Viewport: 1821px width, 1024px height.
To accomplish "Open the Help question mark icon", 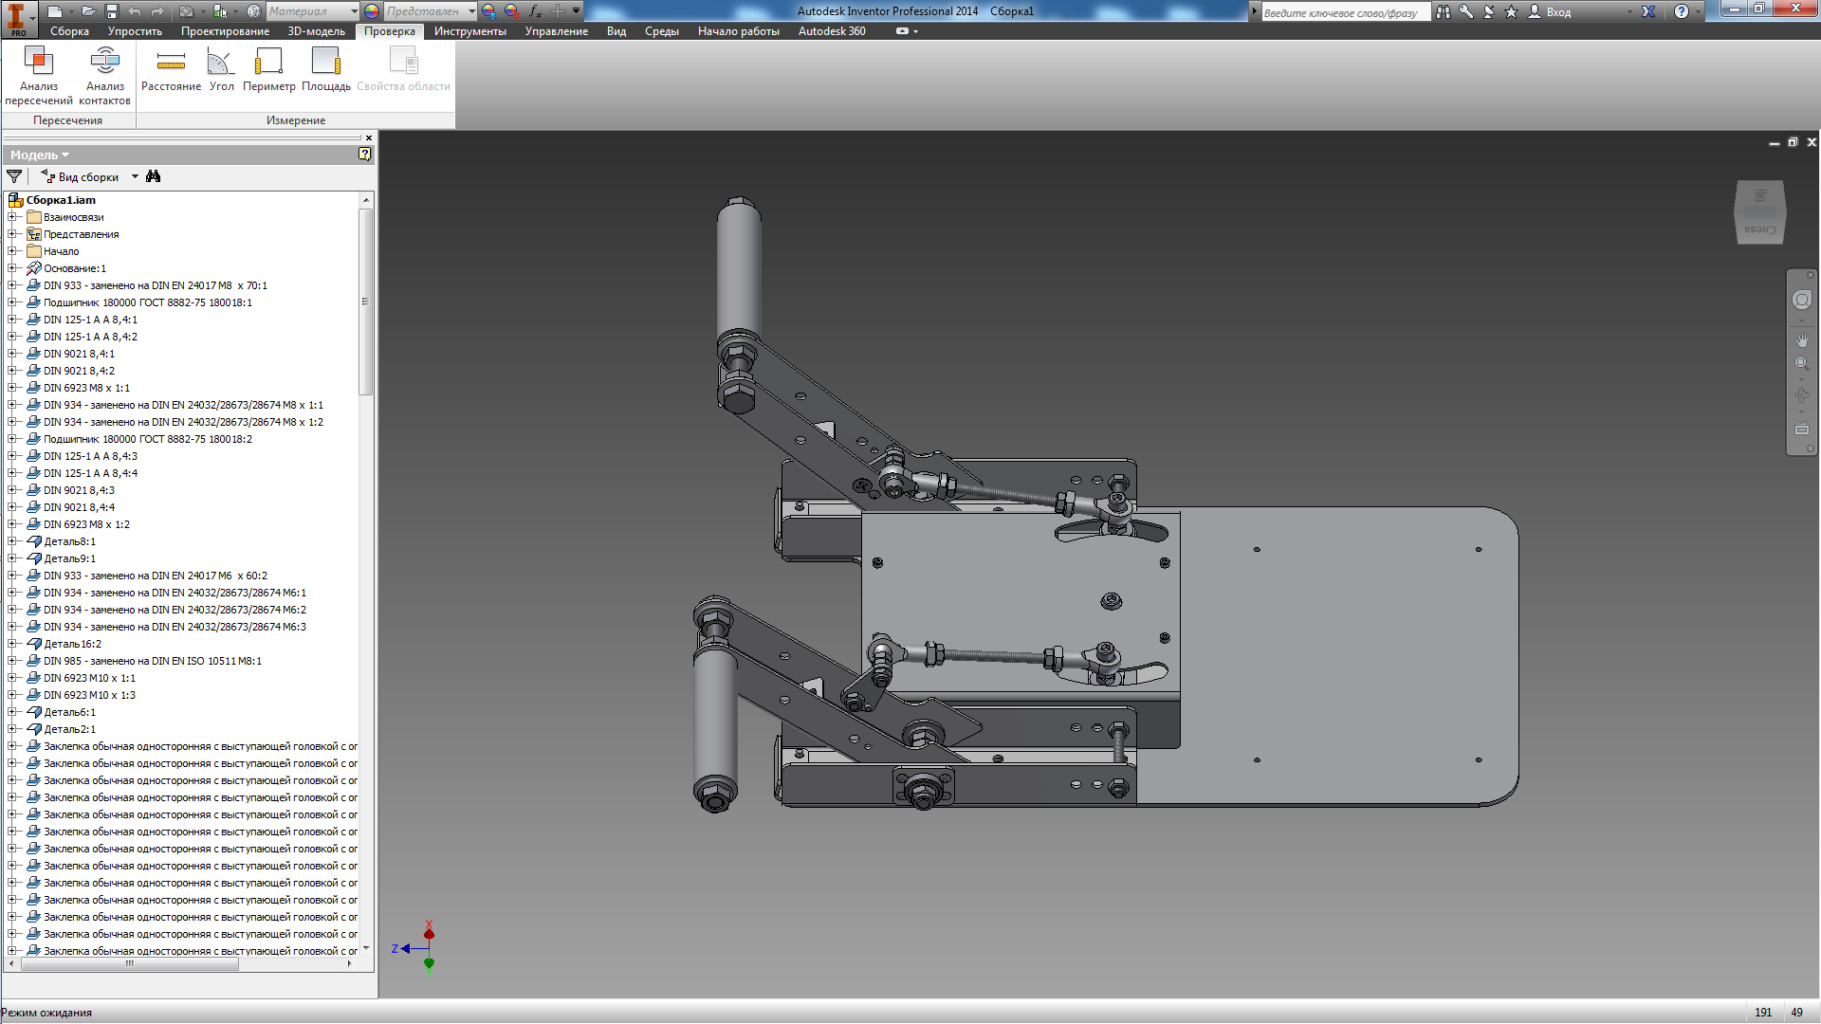I will click(1682, 11).
